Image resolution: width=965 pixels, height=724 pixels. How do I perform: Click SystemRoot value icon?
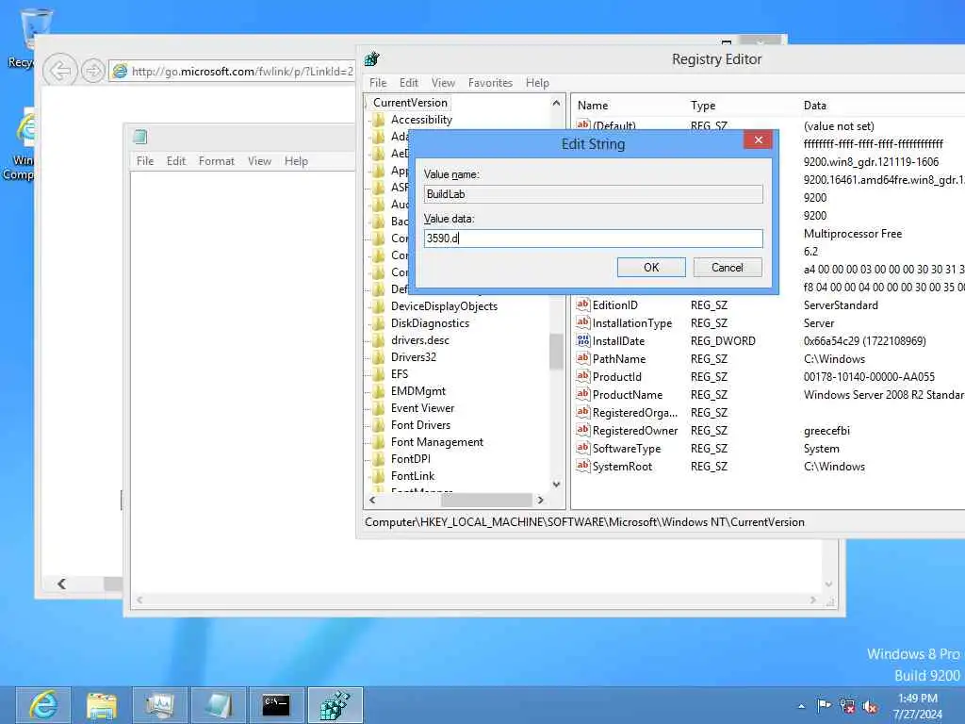(x=582, y=466)
